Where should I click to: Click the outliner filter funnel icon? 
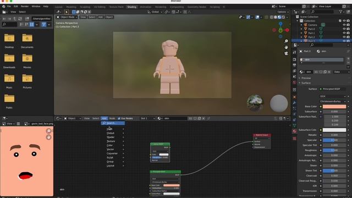tap(340, 12)
